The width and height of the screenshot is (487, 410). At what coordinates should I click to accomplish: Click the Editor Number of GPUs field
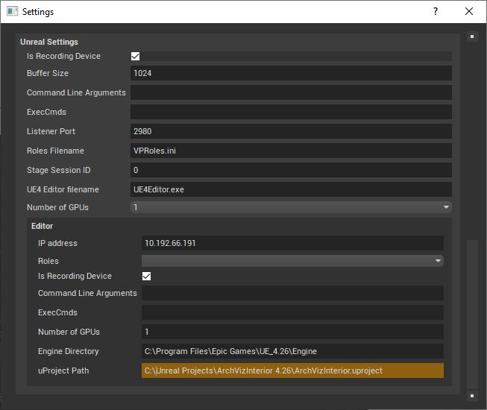point(292,332)
